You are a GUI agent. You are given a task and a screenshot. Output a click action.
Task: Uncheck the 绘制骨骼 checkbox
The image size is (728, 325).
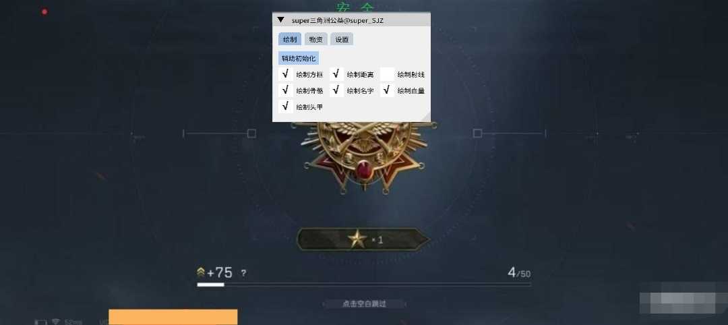tap(286, 90)
